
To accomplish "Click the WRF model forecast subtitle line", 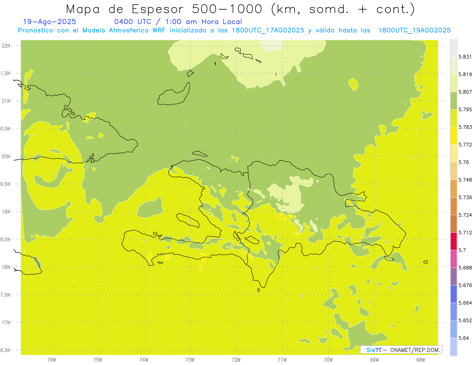I will click(234, 30).
